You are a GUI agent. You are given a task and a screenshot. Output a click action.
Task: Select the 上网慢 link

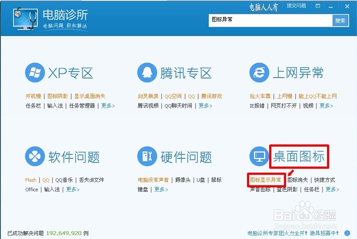(284, 96)
